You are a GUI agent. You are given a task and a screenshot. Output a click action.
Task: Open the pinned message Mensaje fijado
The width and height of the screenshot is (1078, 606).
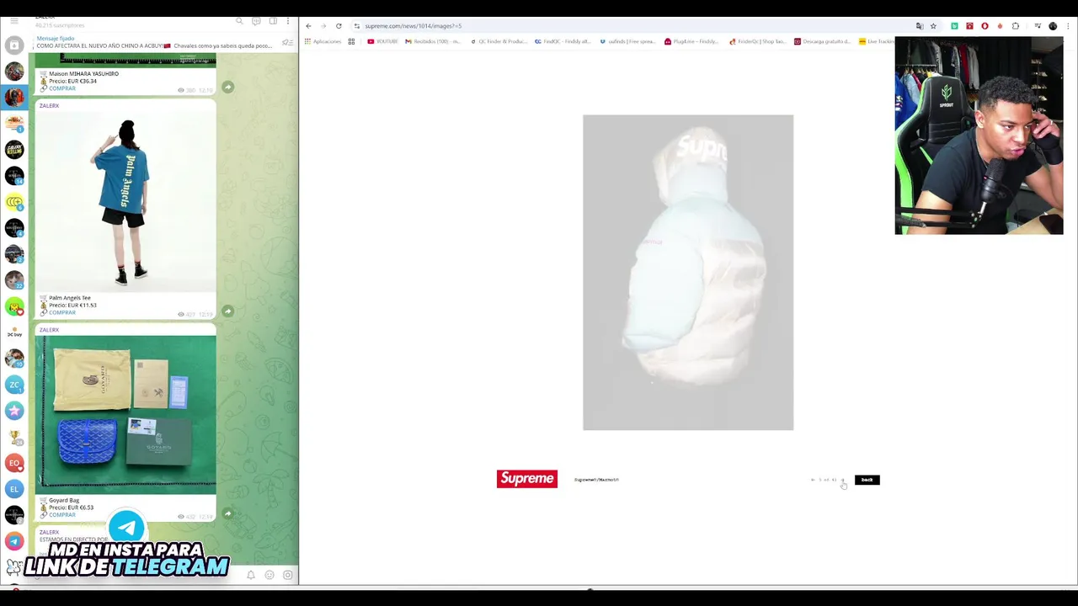pos(154,42)
